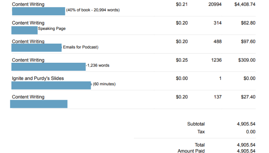Viewport: 269px width, 153px height.
Task: Click the '-1,236 words' description text
Action: coord(98,65)
